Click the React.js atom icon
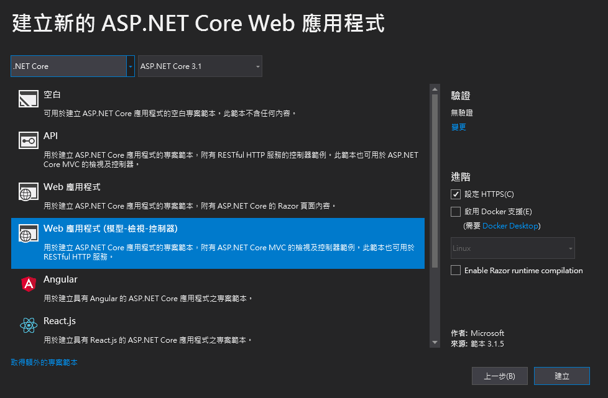Screen dimensions: 608x398 (x=29, y=325)
